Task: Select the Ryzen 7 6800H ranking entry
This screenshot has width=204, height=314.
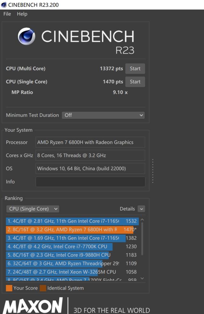Action: 72,229
